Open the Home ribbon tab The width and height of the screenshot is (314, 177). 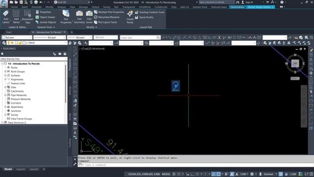tap(14, 7)
